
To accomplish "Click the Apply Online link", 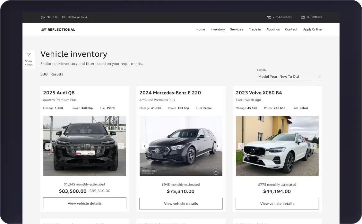I will pos(312,29).
